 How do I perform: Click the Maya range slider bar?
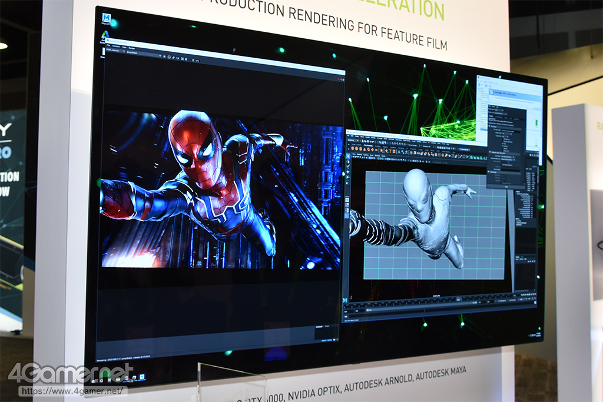pos(422,306)
